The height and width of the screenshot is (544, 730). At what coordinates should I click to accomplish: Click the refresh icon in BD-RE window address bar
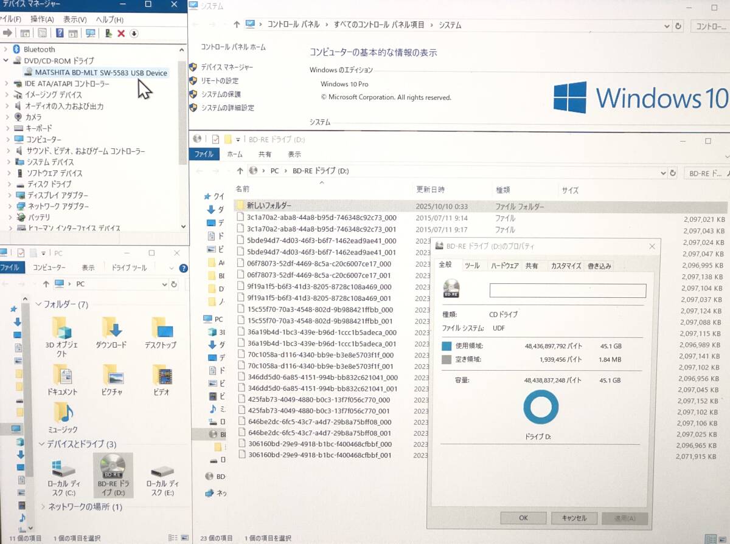673,173
